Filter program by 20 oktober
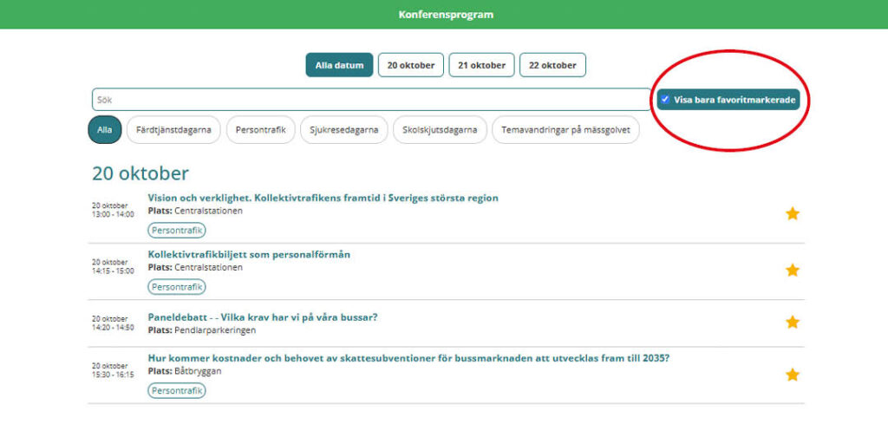 (x=411, y=65)
